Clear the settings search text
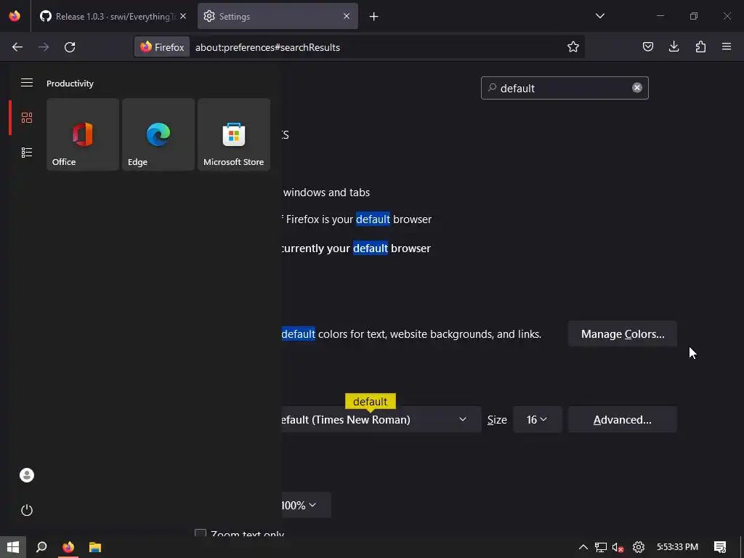This screenshot has width=744, height=558. point(636,88)
